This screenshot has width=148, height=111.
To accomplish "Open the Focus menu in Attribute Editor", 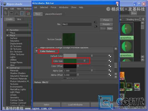I will (x=53, y=7).
